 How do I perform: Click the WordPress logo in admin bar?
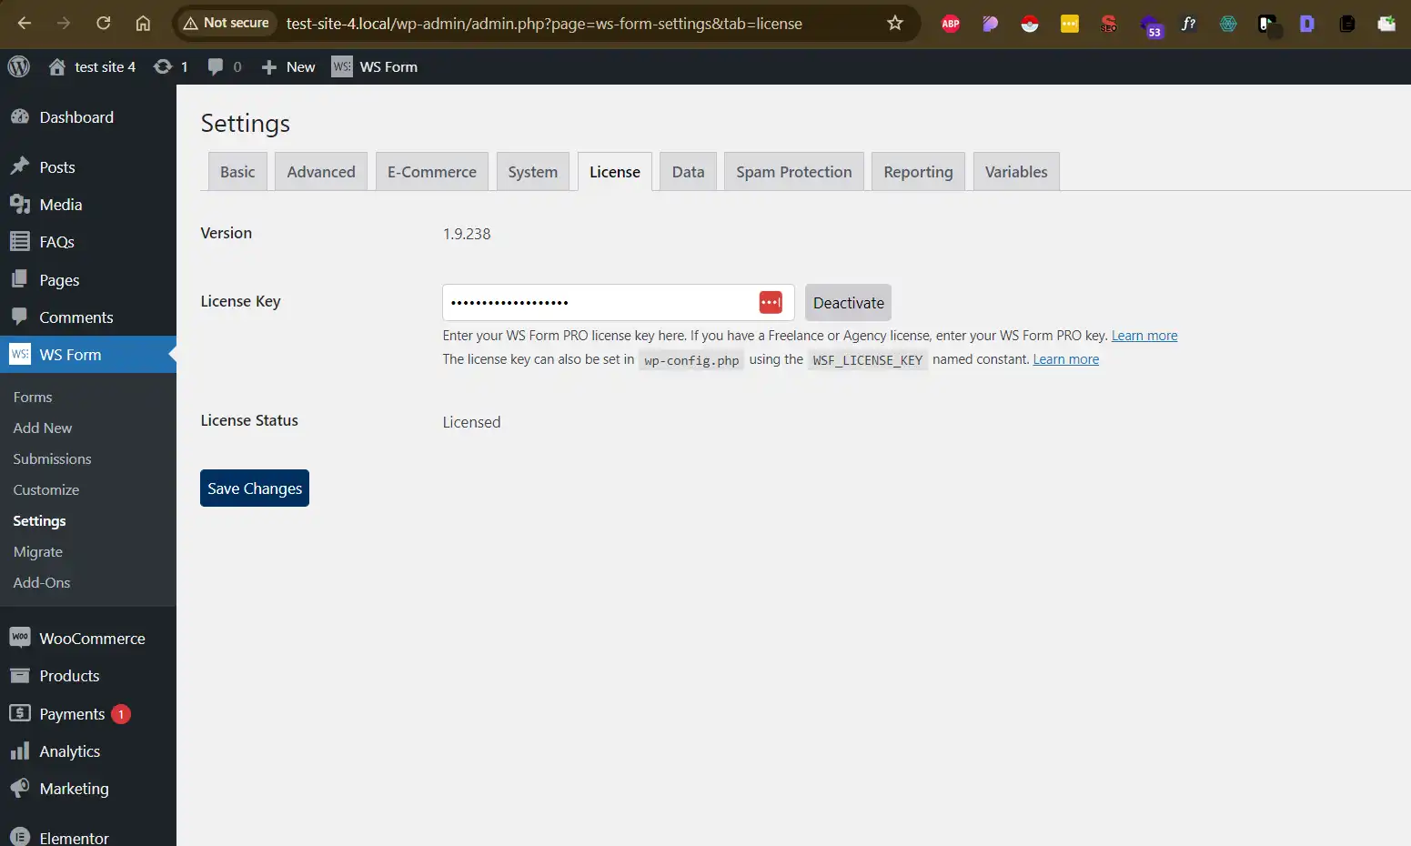tap(18, 66)
